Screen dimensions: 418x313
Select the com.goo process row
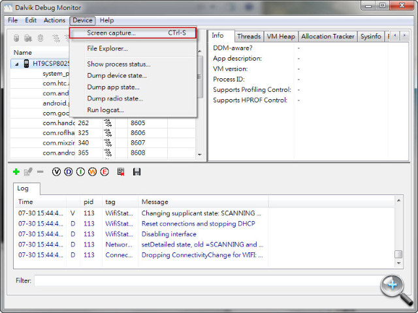pos(56,113)
